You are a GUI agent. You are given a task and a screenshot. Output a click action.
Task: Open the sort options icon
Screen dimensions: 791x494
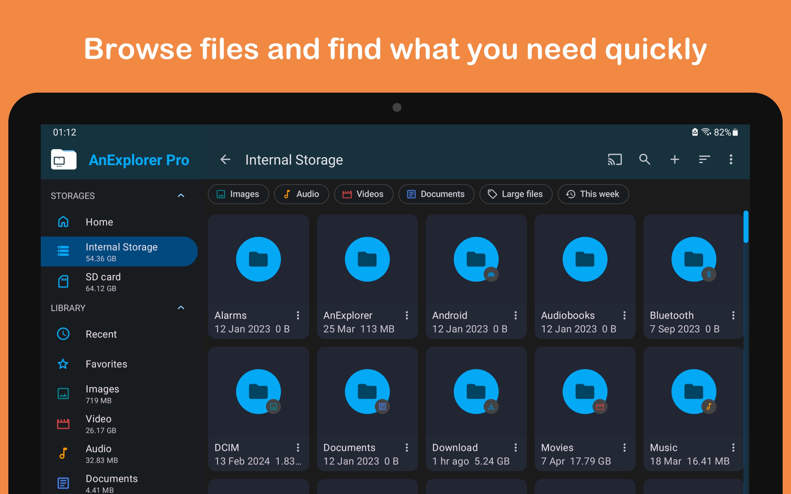pos(704,159)
